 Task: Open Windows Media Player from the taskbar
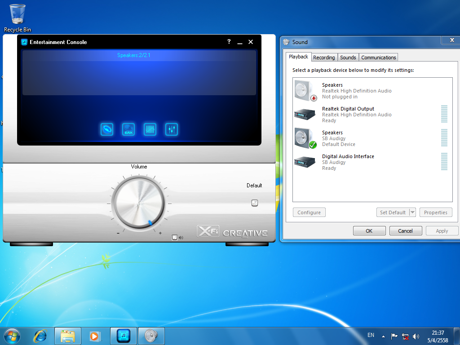coord(95,336)
